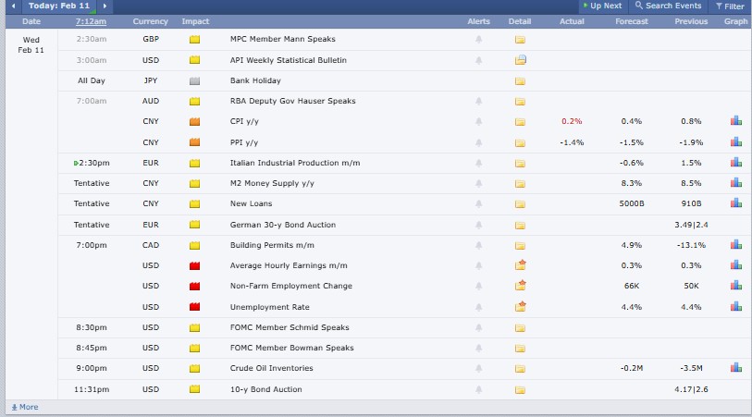Expand details for German 30-y Bond Auction
This screenshot has height=417, width=752.
[x=521, y=225]
